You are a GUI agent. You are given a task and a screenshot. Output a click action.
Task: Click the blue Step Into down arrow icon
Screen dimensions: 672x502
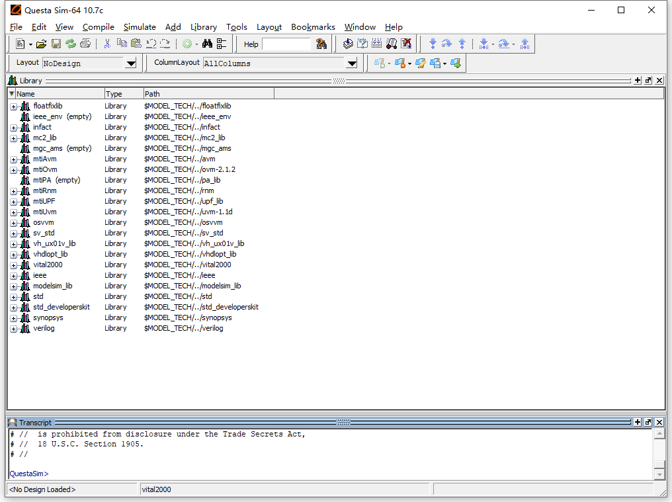coord(433,44)
